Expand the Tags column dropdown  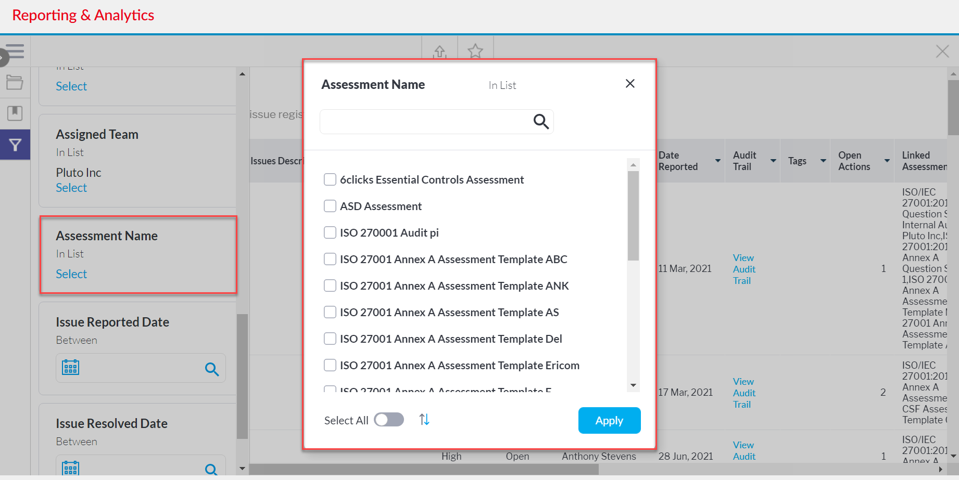pos(823,161)
